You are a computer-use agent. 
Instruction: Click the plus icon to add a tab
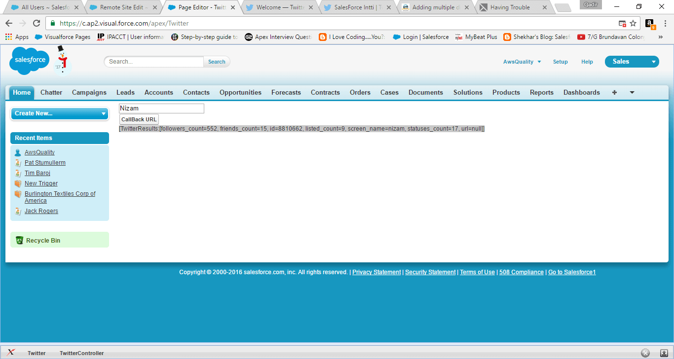[614, 92]
